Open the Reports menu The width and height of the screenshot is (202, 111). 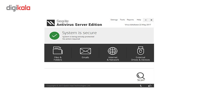point(130,20)
